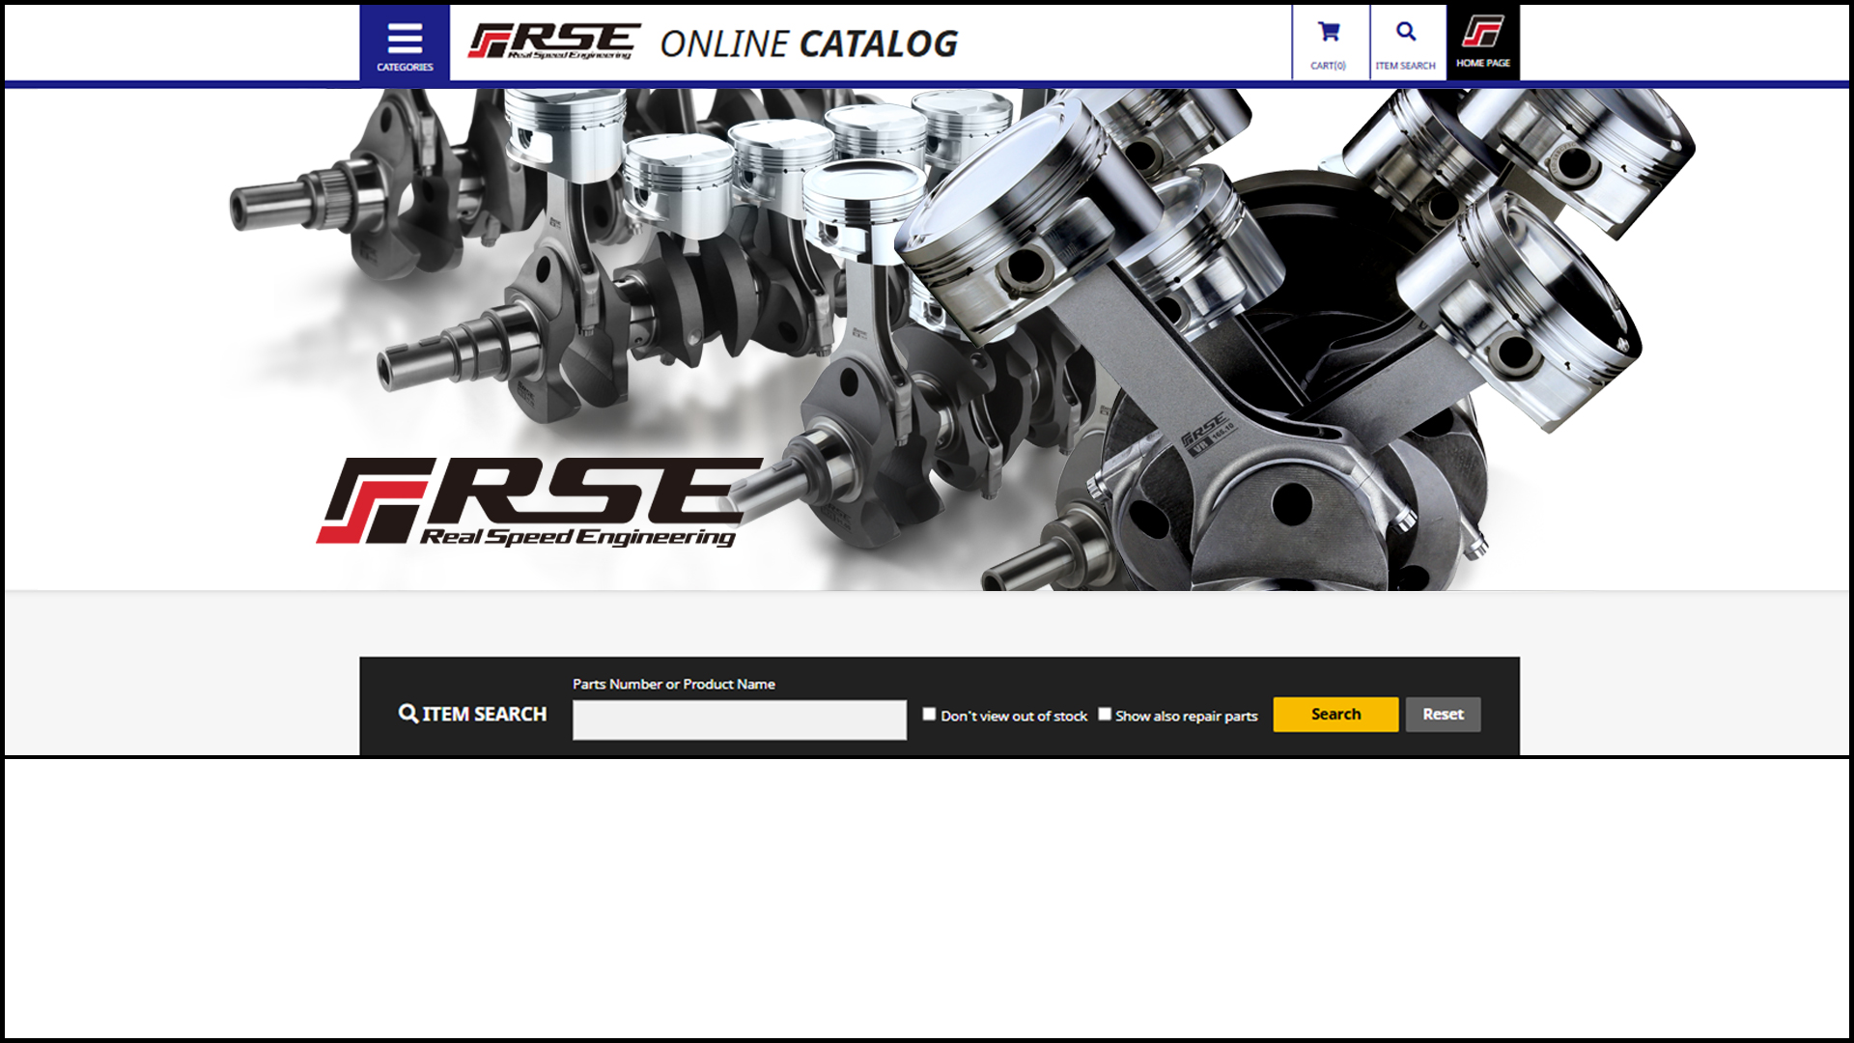Enable the Don't view out of stock checkbox
Viewport: 1854px width, 1043px height.
(x=929, y=715)
